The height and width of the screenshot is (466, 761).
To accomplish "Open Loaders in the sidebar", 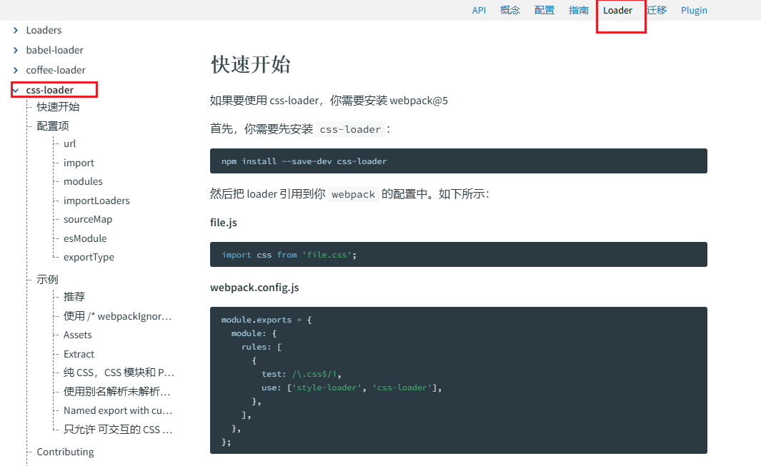I will point(44,30).
